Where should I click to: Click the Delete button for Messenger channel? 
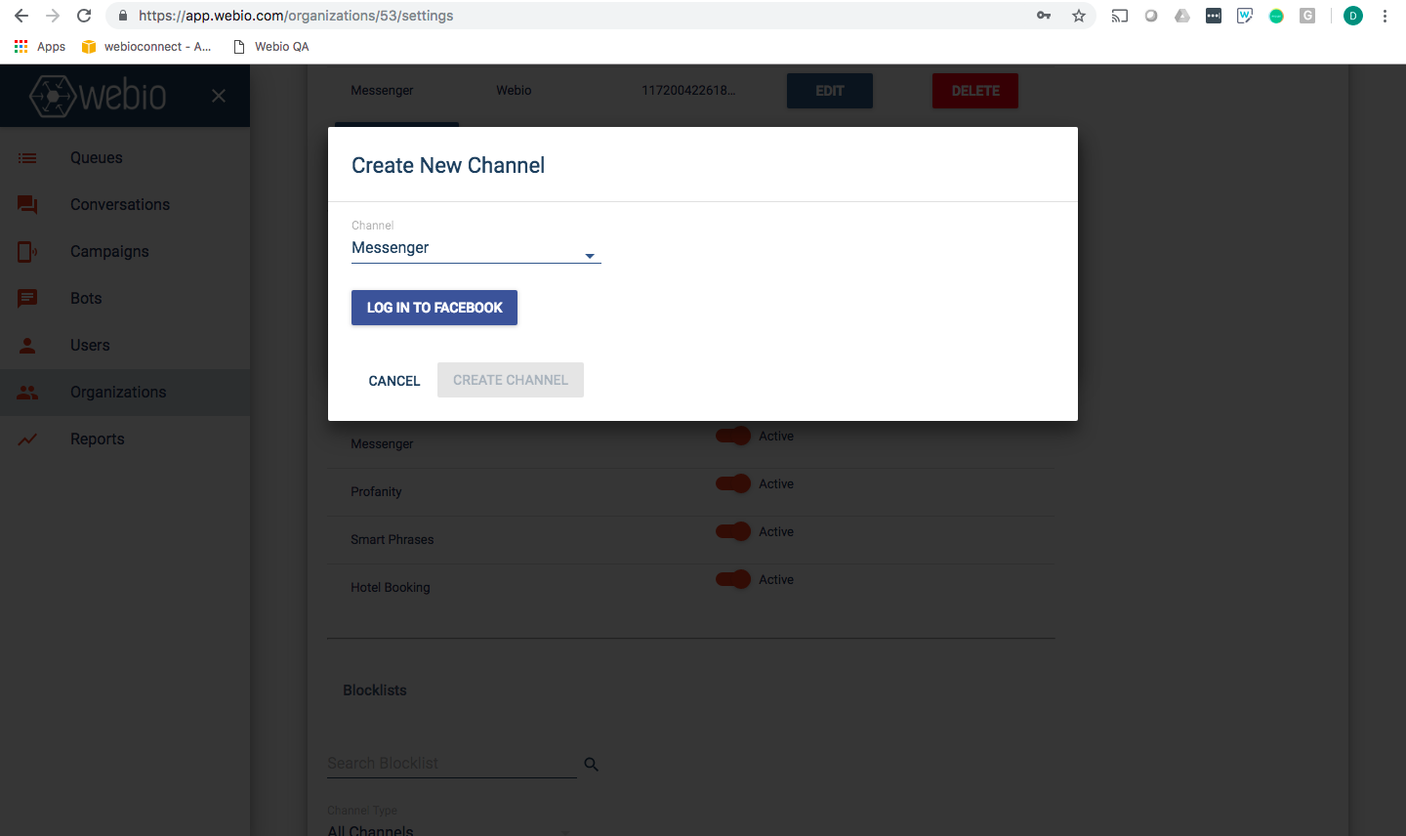[x=975, y=91]
